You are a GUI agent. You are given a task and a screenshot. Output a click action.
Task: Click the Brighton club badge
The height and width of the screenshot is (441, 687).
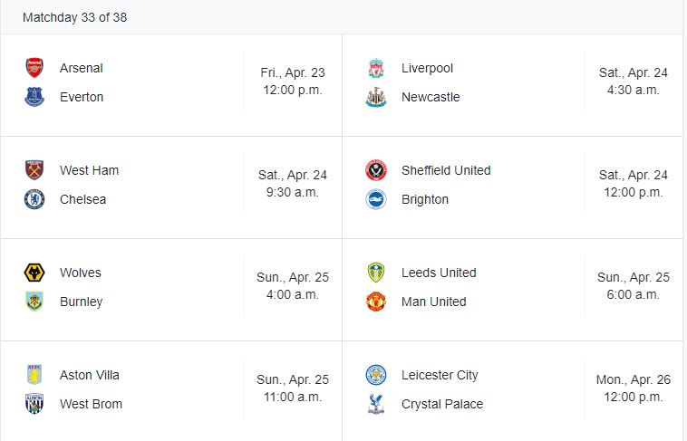click(x=376, y=199)
